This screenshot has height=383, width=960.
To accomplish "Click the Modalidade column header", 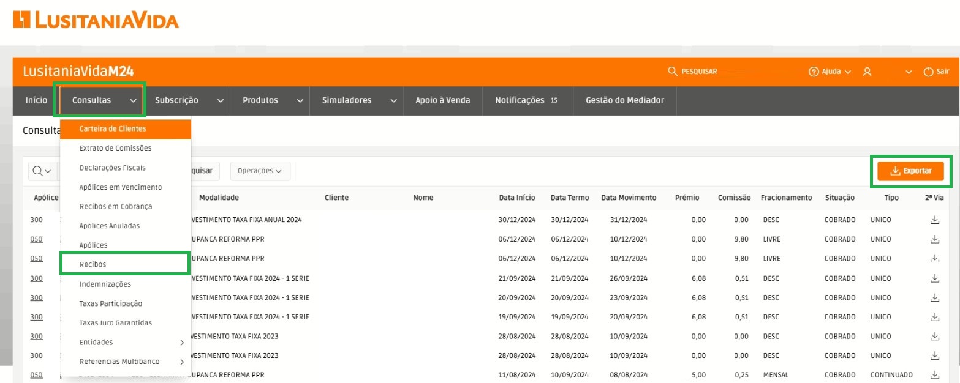I will (219, 198).
